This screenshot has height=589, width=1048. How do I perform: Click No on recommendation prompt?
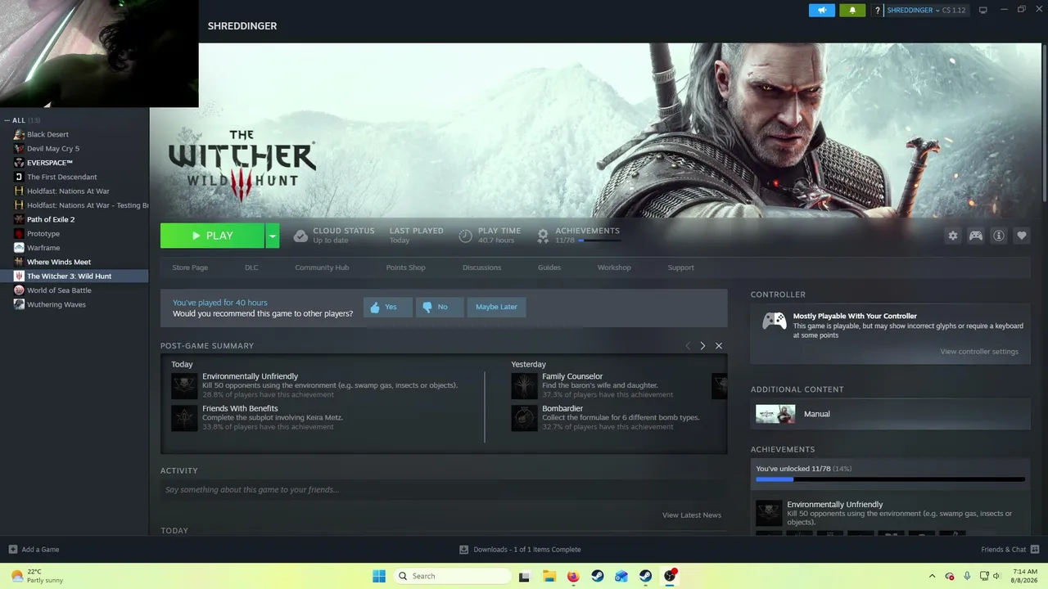coord(440,307)
